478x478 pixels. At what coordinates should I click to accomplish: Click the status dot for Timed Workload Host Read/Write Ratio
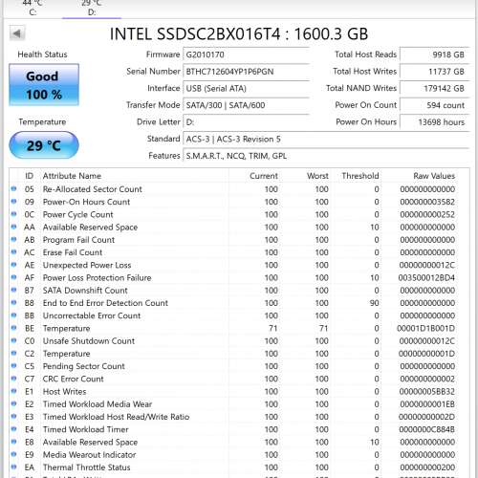click(x=13, y=416)
